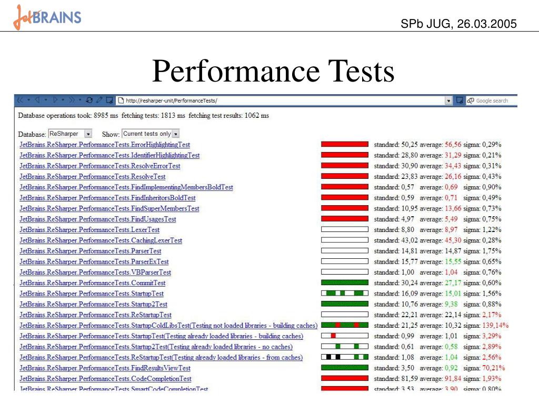The height and width of the screenshot is (404, 539).
Task: Click the JetBrains logo
Action: [x=47, y=17]
